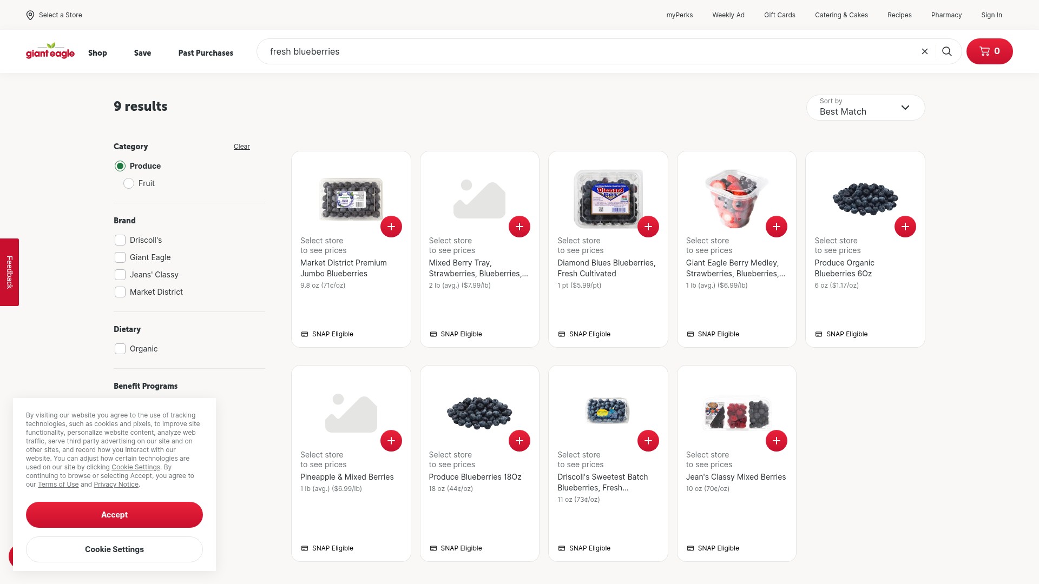Click the location pin icon for Select a Store
This screenshot has height=584, width=1039.
point(30,15)
